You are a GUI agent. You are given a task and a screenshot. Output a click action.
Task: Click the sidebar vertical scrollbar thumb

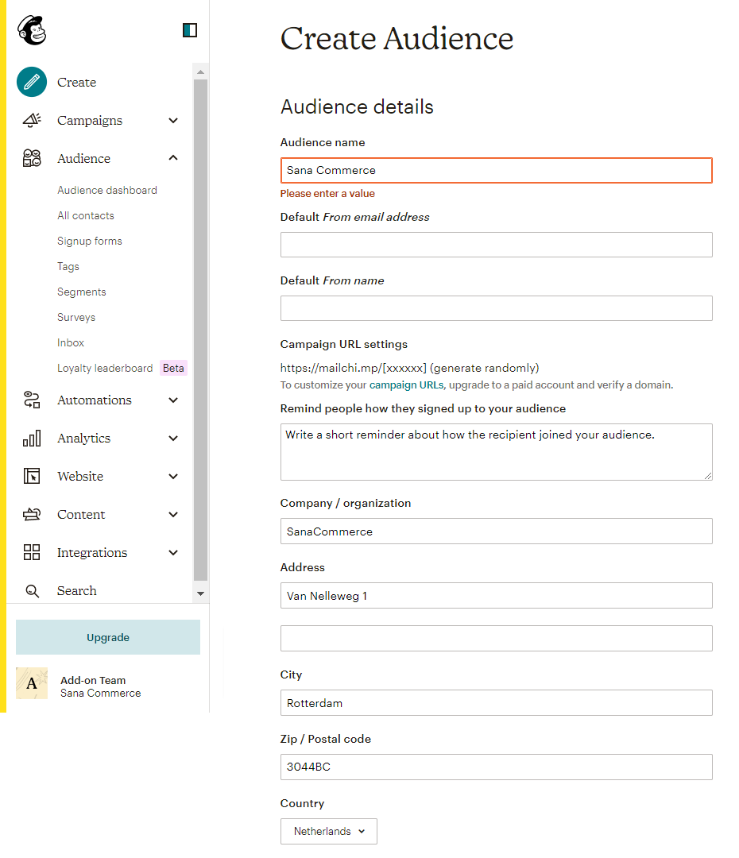click(201, 330)
